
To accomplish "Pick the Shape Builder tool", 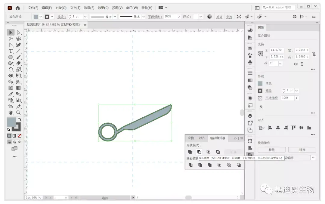I will (x=11, y=82).
